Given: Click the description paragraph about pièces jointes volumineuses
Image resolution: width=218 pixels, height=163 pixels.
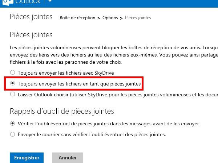Looking at the screenshot, I should [x=114, y=55].
